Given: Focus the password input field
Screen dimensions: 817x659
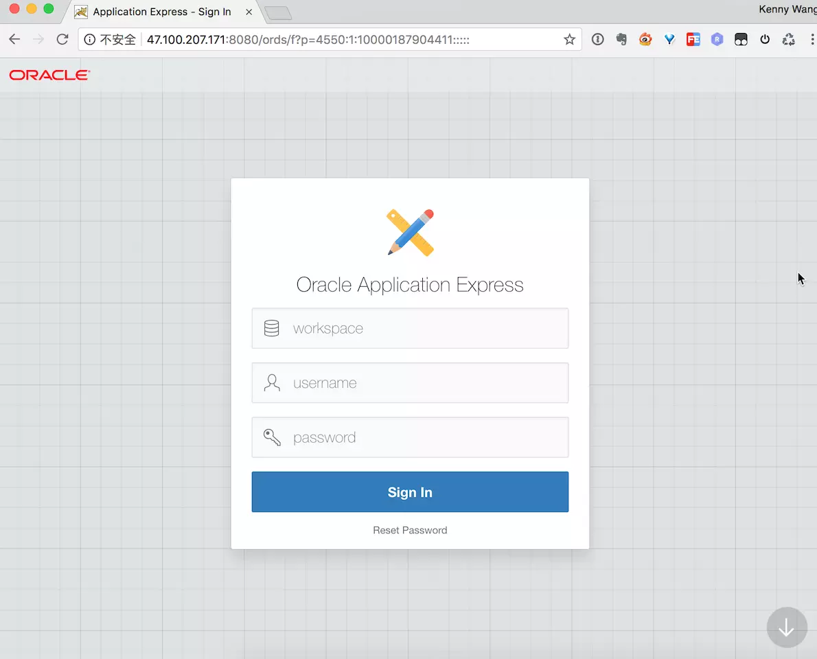Looking at the screenshot, I should [x=410, y=437].
